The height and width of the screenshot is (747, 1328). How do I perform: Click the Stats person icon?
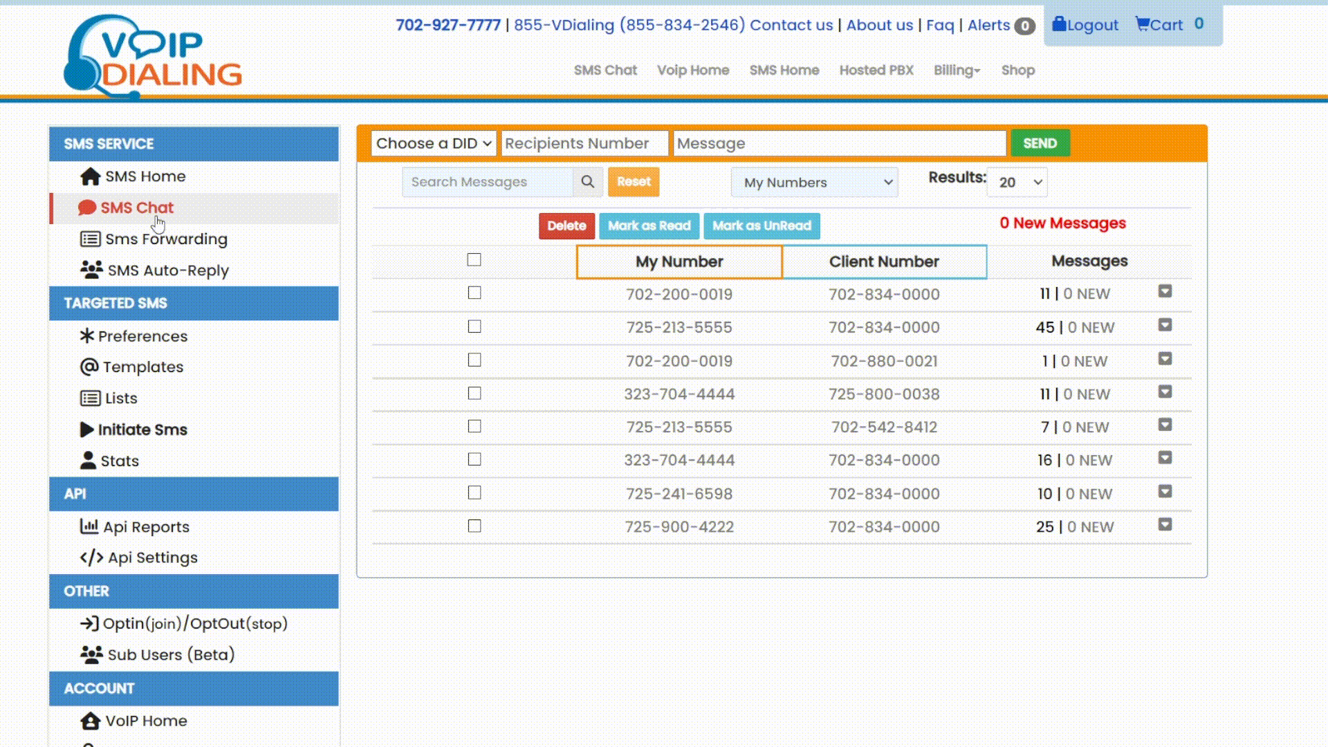point(88,460)
